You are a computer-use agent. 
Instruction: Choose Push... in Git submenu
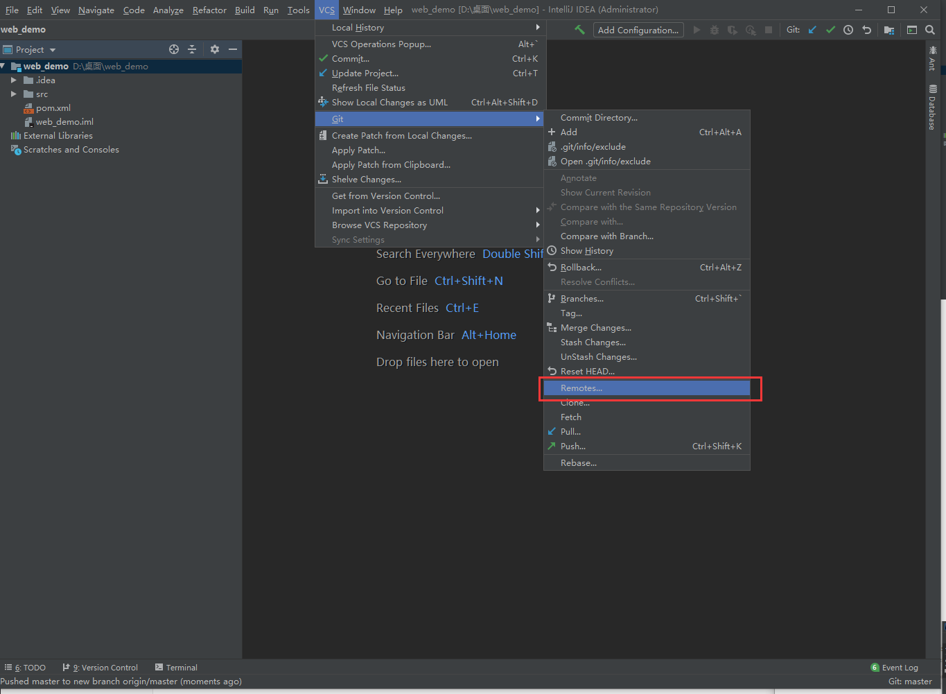[647, 446]
